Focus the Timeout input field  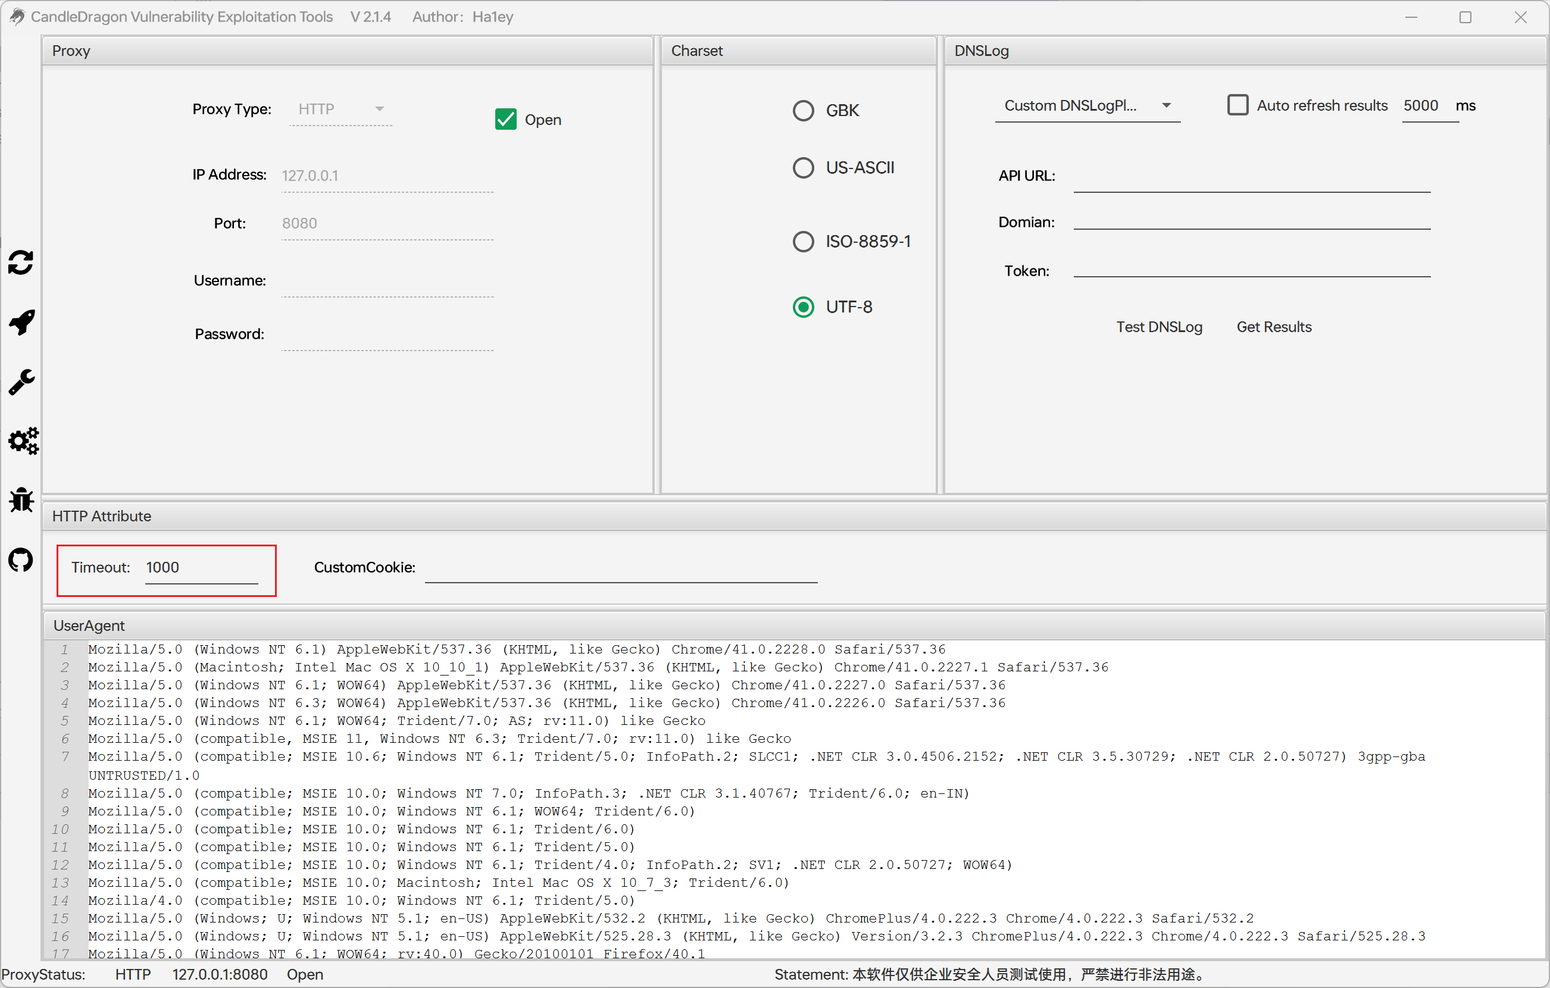coord(201,568)
